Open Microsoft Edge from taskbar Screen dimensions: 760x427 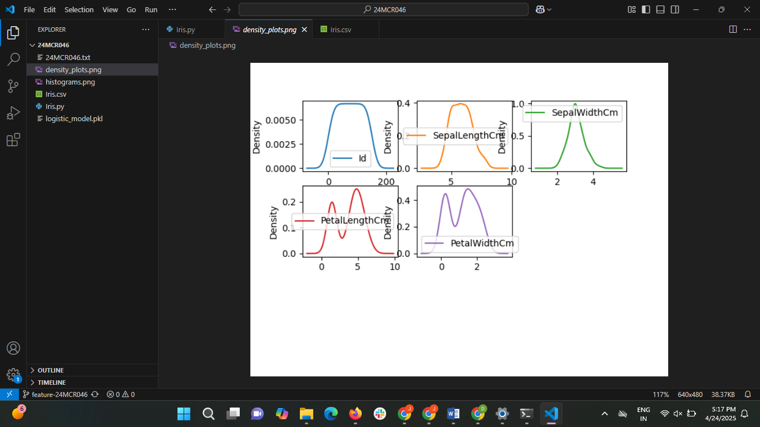330,414
